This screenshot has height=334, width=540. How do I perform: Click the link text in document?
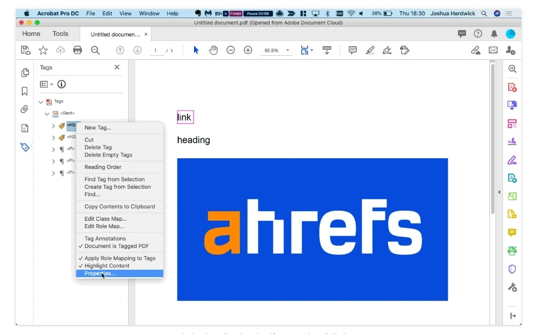(x=184, y=117)
